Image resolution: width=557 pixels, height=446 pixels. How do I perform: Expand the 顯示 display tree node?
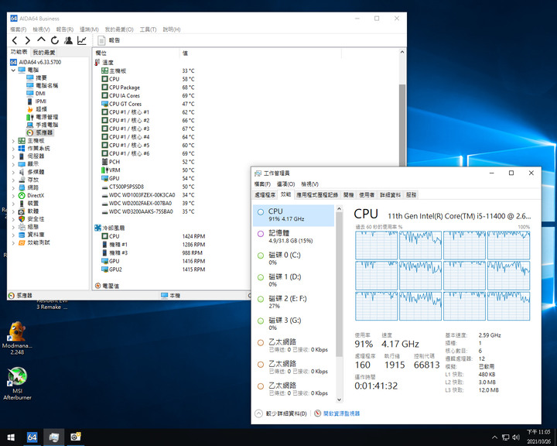(13, 164)
